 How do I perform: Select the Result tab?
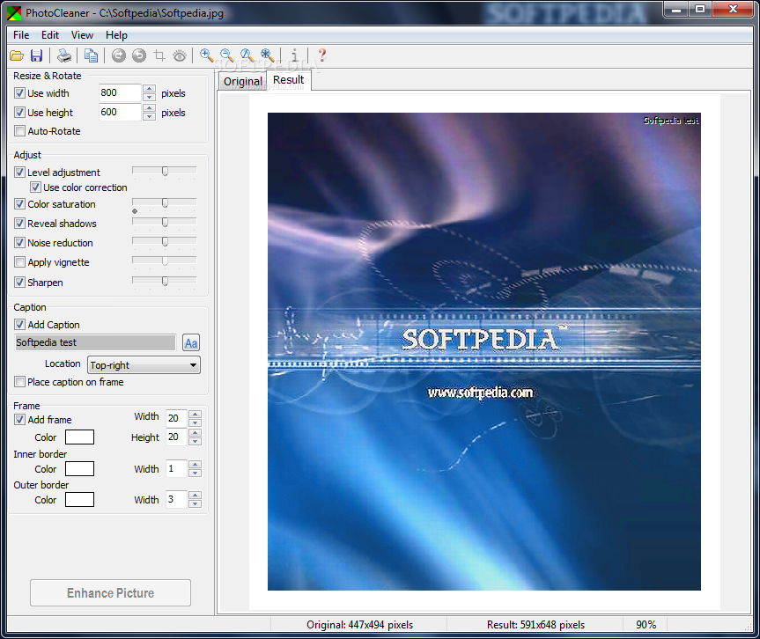pos(288,80)
